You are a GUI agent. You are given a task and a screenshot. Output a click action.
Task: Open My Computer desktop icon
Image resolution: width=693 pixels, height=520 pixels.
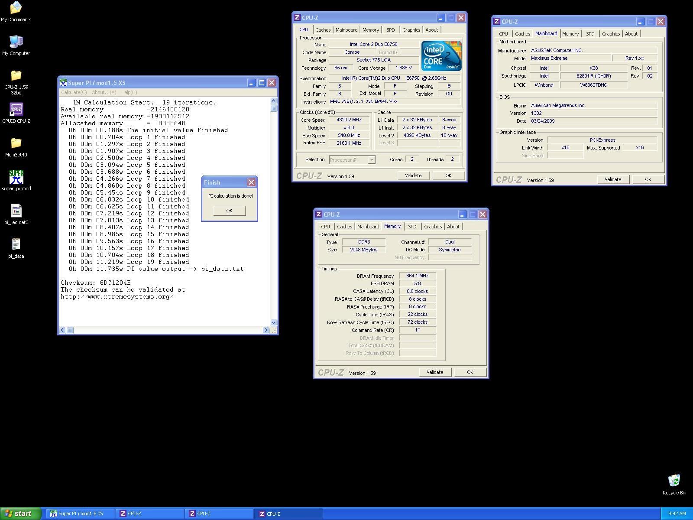(x=16, y=45)
